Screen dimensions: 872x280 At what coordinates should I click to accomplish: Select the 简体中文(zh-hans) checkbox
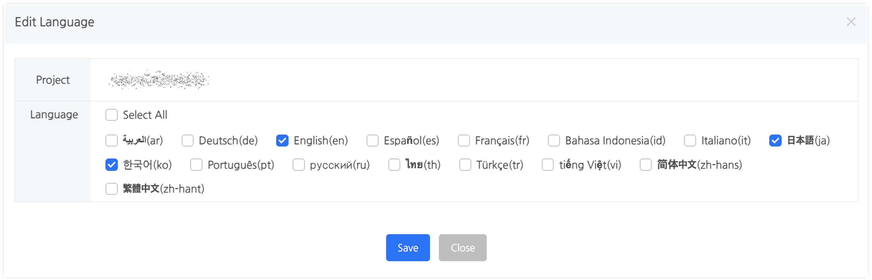pos(645,165)
